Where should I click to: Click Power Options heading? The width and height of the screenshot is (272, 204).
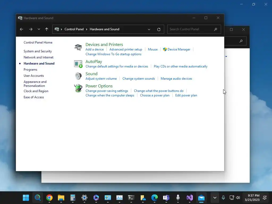(x=99, y=86)
